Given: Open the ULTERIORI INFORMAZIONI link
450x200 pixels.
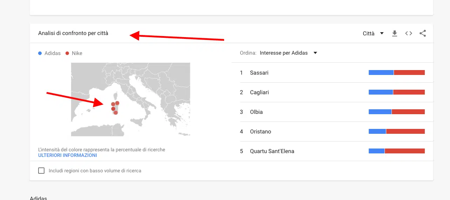Looking at the screenshot, I should click(68, 155).
